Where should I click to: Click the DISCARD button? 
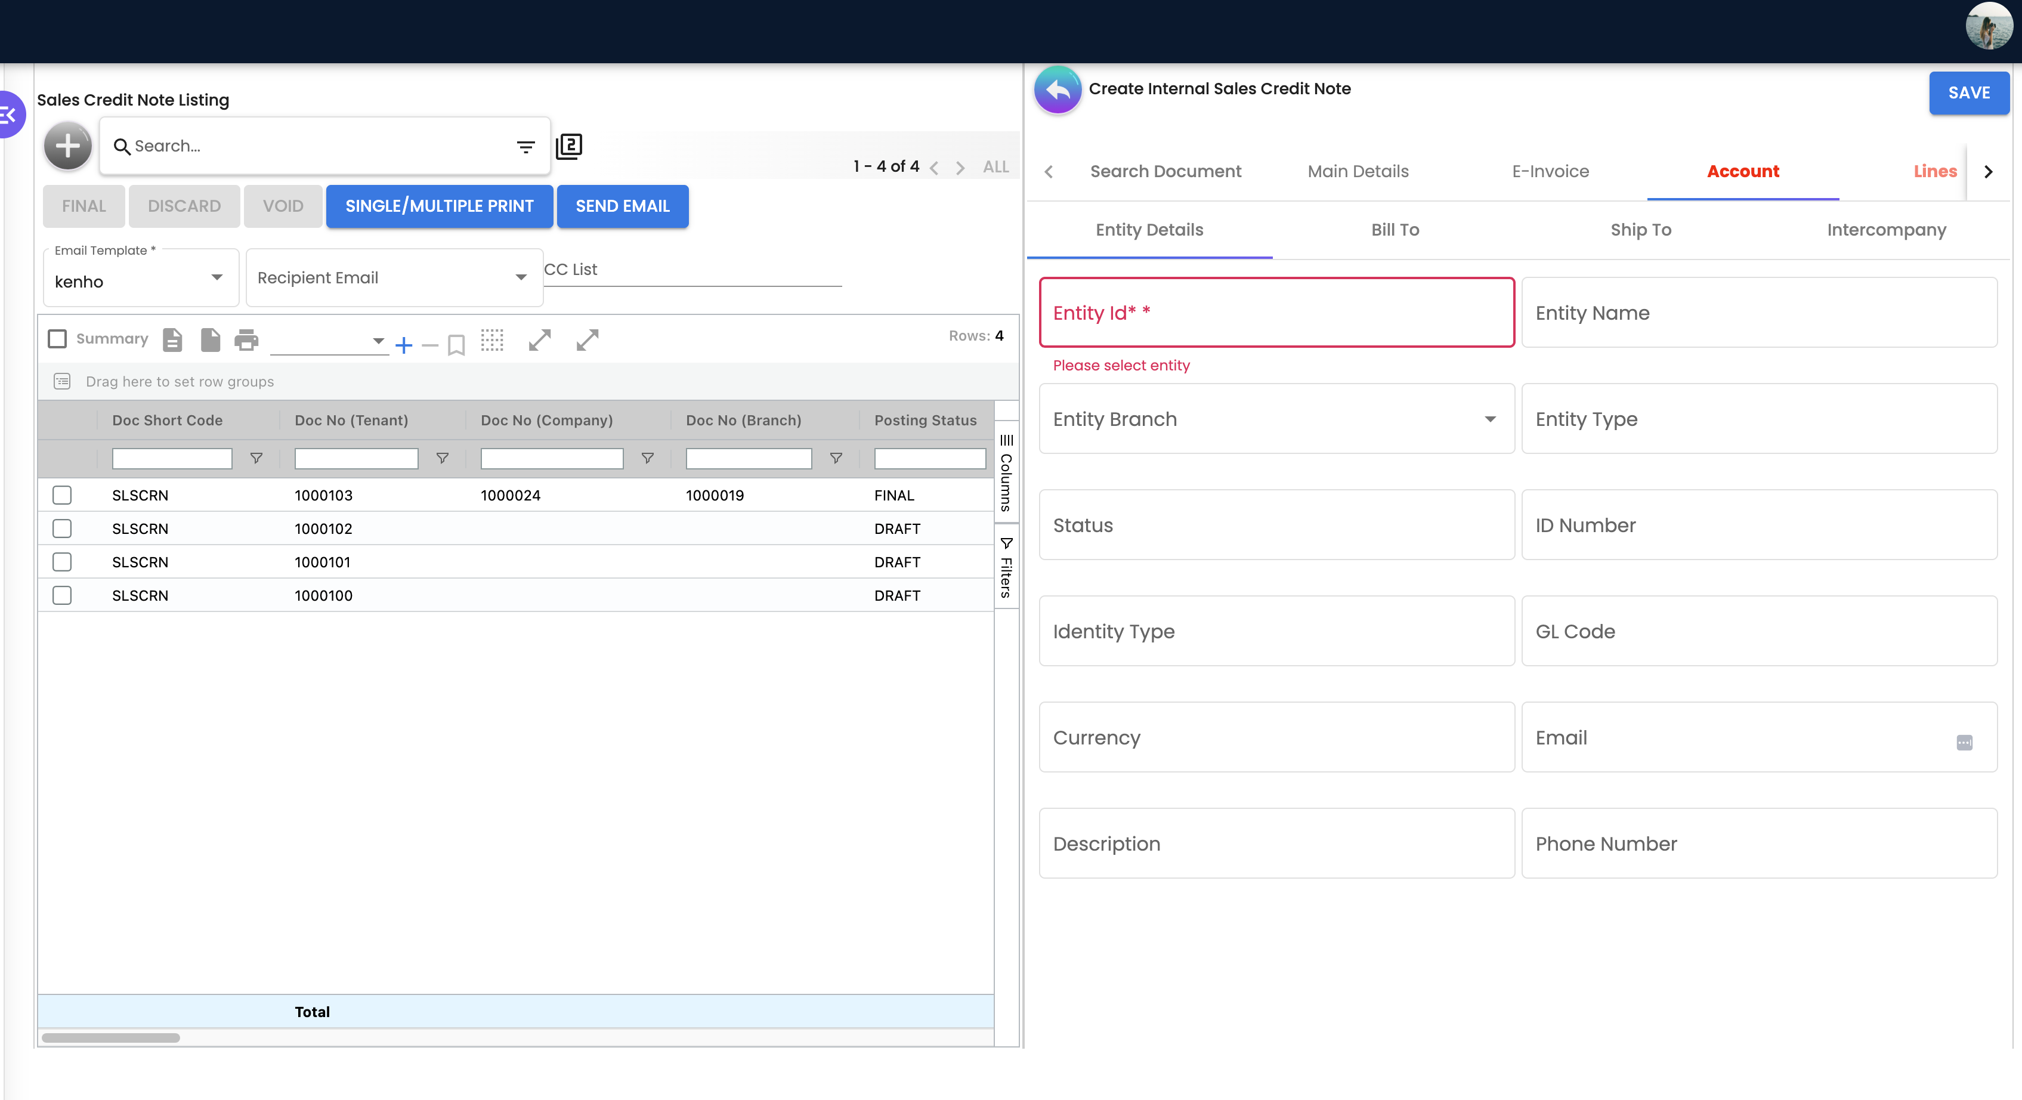[x=184, y=206]
